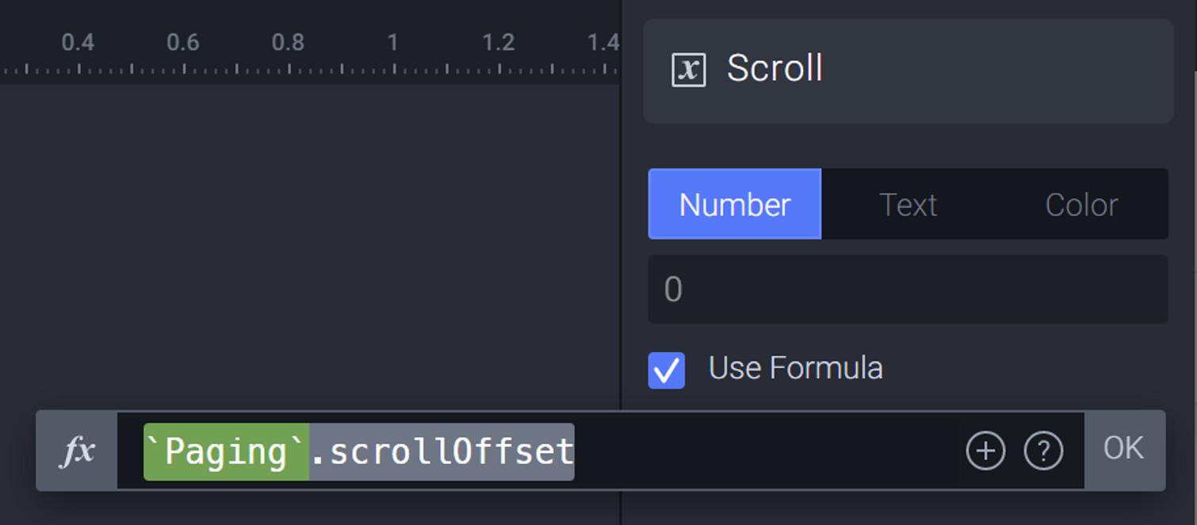Click the variable x icon beside Scroll
The width and height of the screenshot is (1197, 525).
688,70
